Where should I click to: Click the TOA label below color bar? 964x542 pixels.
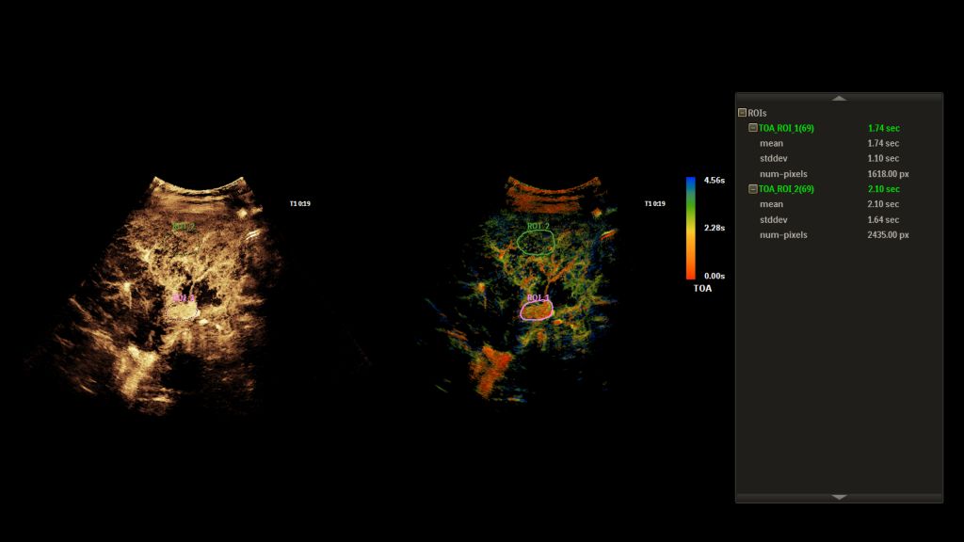click(x=702, y=288)
